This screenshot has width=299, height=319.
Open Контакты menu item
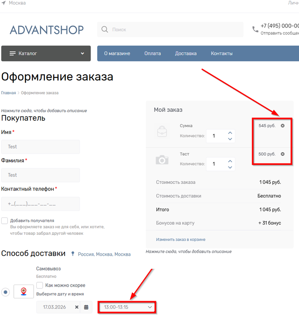pos(221,53)
